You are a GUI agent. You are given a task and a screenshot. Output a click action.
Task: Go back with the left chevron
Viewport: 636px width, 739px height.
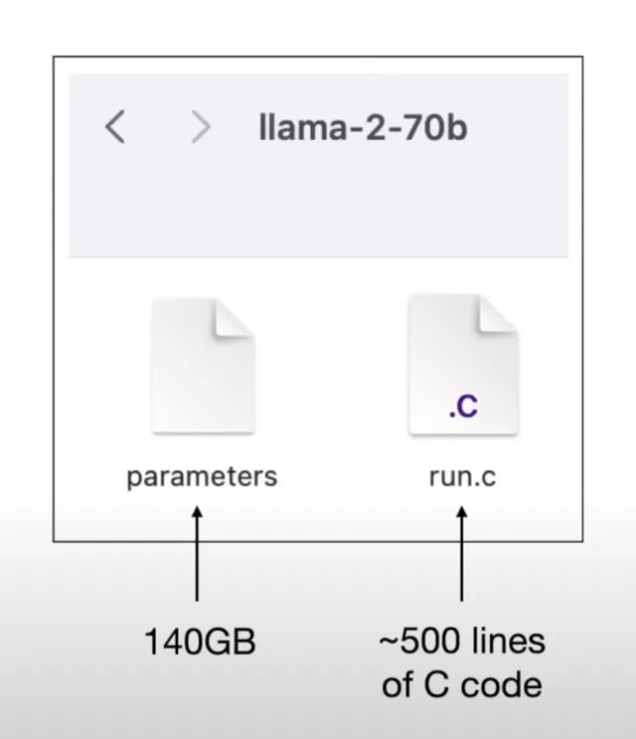point(115,127)
